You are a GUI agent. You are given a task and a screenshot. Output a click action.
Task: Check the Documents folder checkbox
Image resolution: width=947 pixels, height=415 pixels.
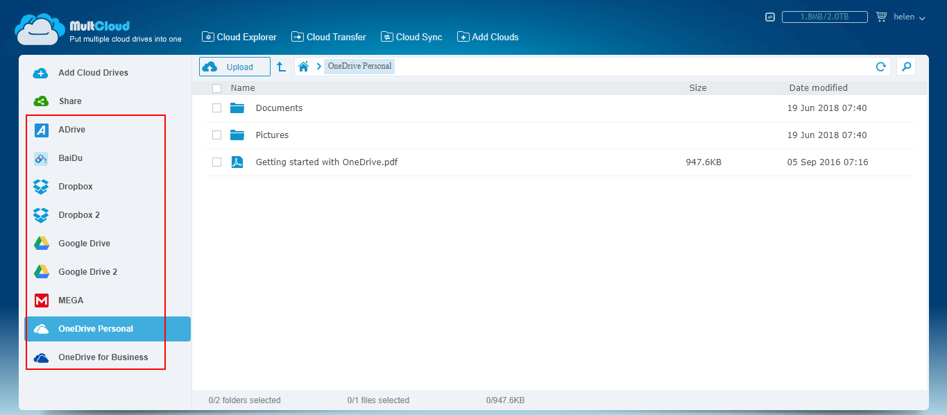[x=217, y=108]
